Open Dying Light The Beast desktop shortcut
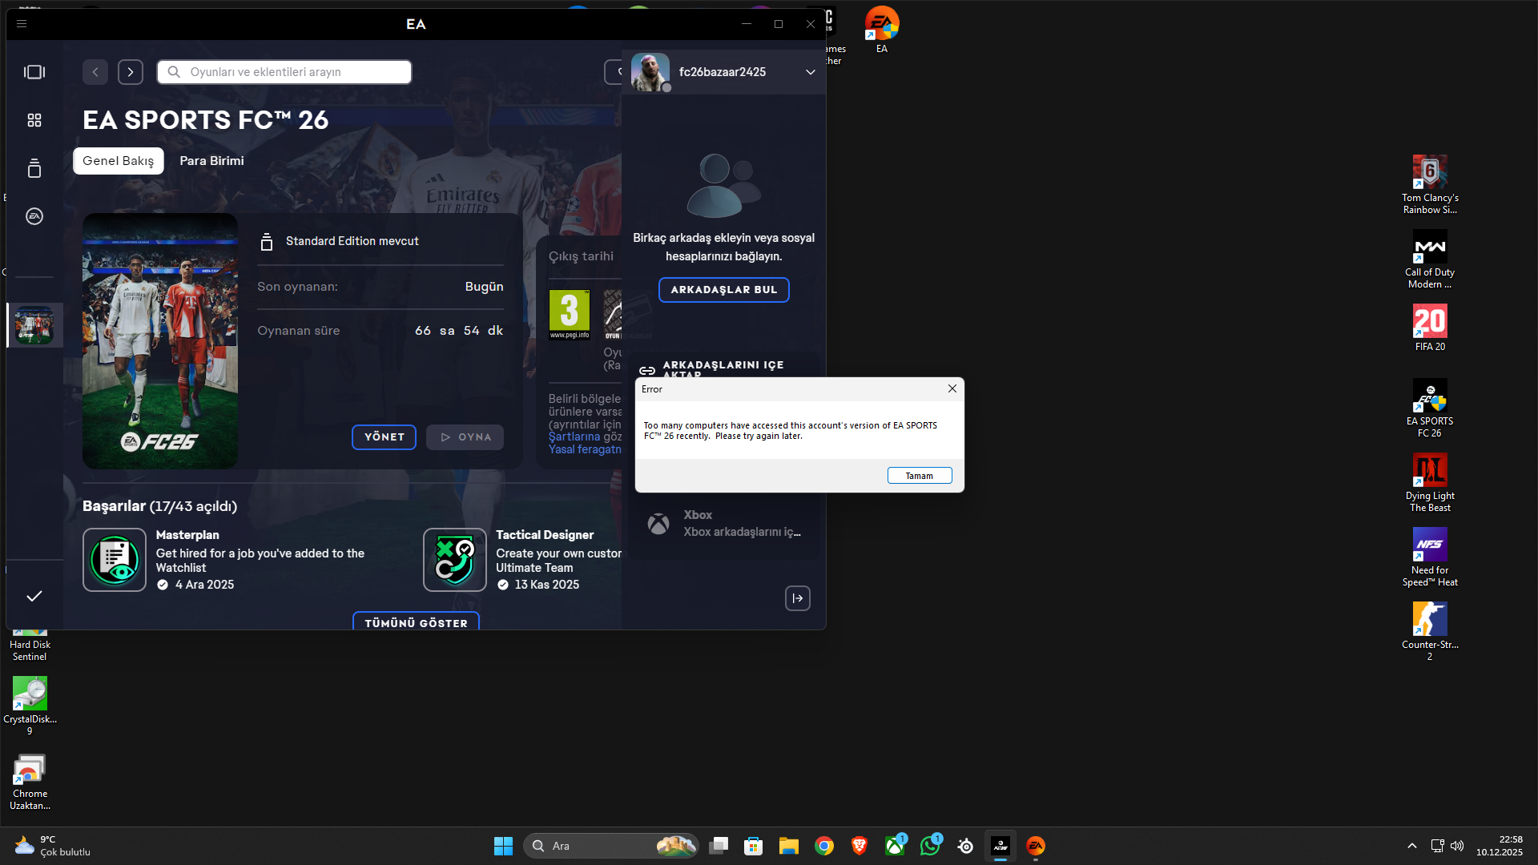Viewport: 1538px width, 865px height. click(x=1430, y=483)
